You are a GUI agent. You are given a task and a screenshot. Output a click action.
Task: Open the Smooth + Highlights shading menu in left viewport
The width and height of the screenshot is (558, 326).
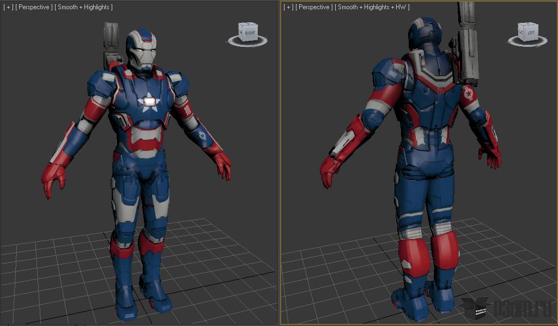[83, 7]
